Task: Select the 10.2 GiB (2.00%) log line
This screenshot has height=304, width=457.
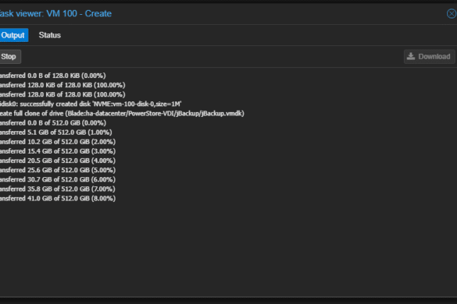Action: (58, 142)
